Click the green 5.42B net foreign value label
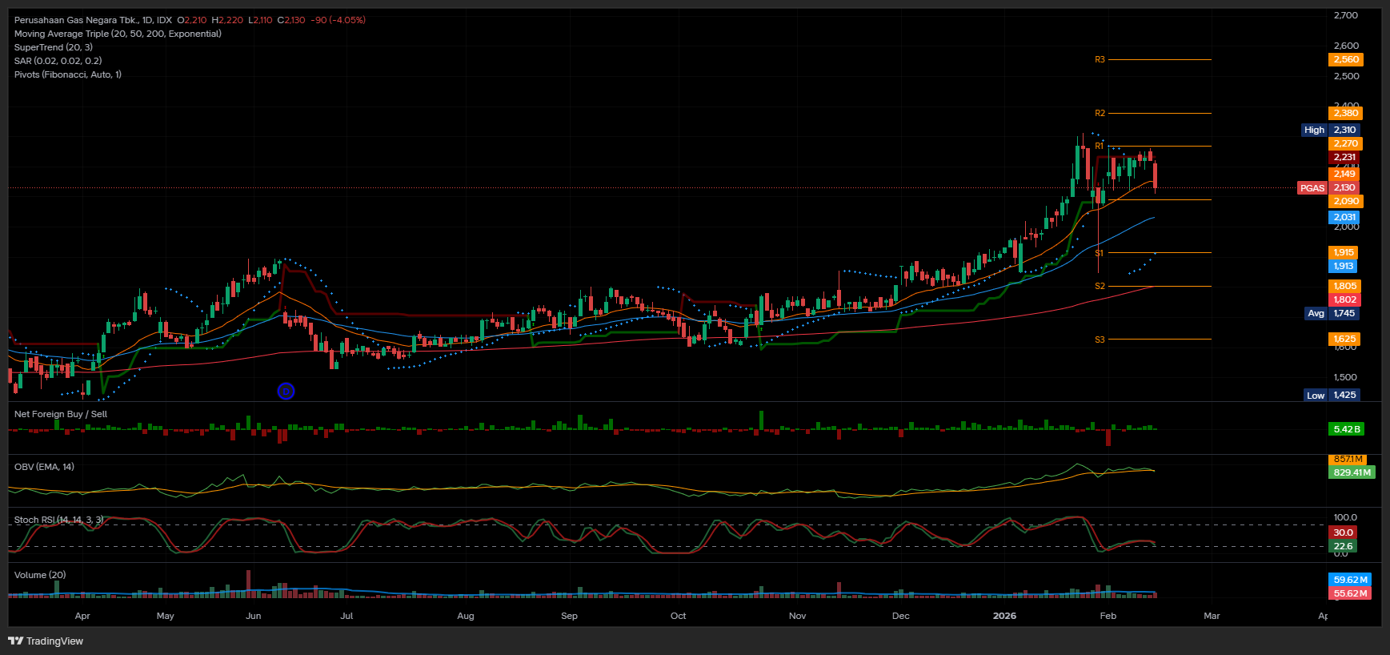The width and height of the screenshot is (1390, 655). click(1346, 429)
